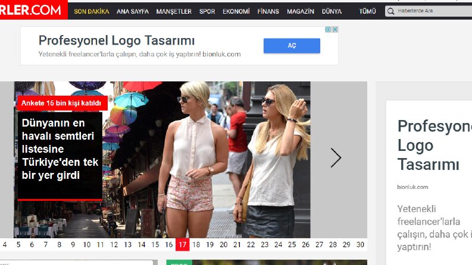
Task: Select slide number 7
Action: [x=46, y=245]
